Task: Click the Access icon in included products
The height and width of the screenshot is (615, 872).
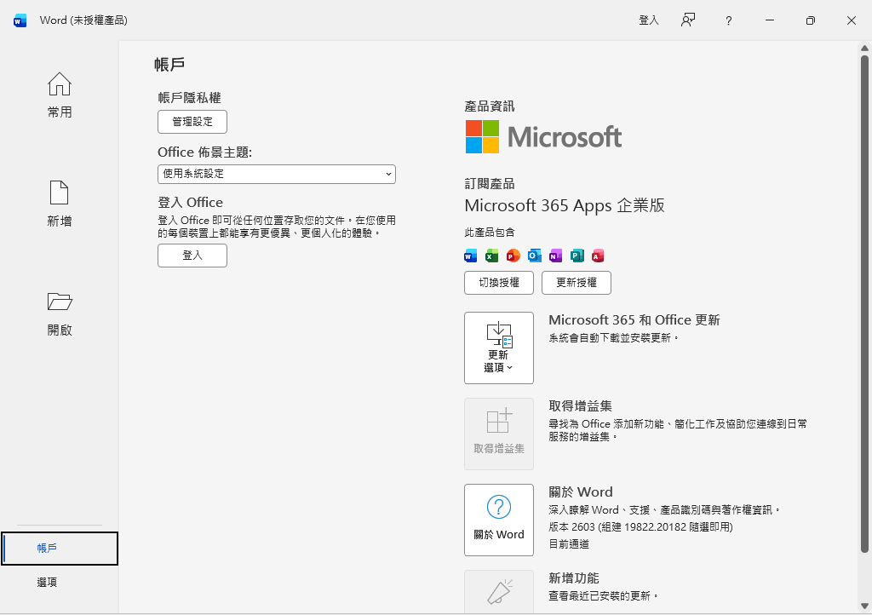Action: [x=598, y=256]
